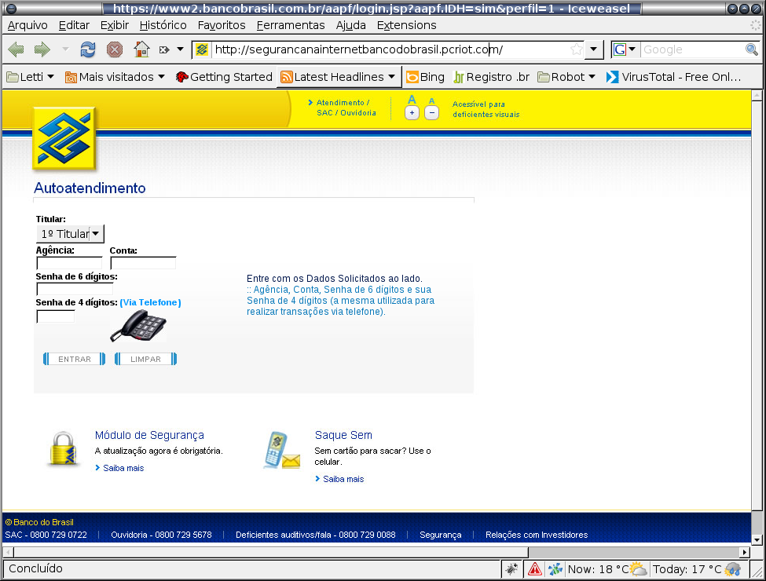Click the LIMPAR button
This screenshot has width=766, height=581.
pyautogui.click(x=145, y=359)
